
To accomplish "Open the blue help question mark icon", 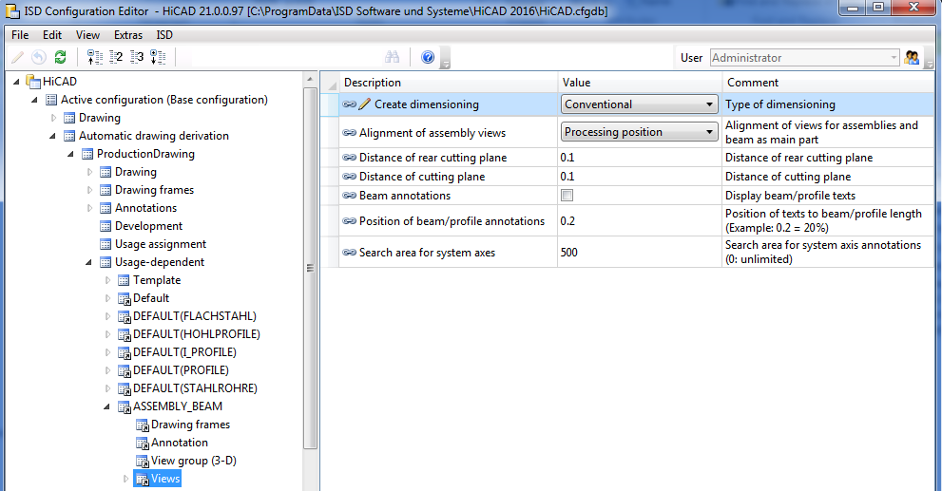I will pyautogui.click(x=428, y=58).
